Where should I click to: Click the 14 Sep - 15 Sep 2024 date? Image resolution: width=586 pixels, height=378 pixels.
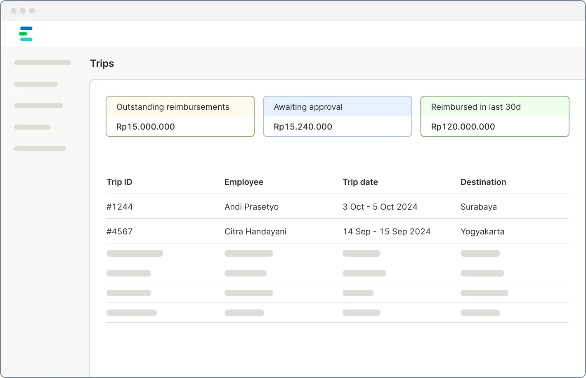pyautogui.click(x=387, y=232)
